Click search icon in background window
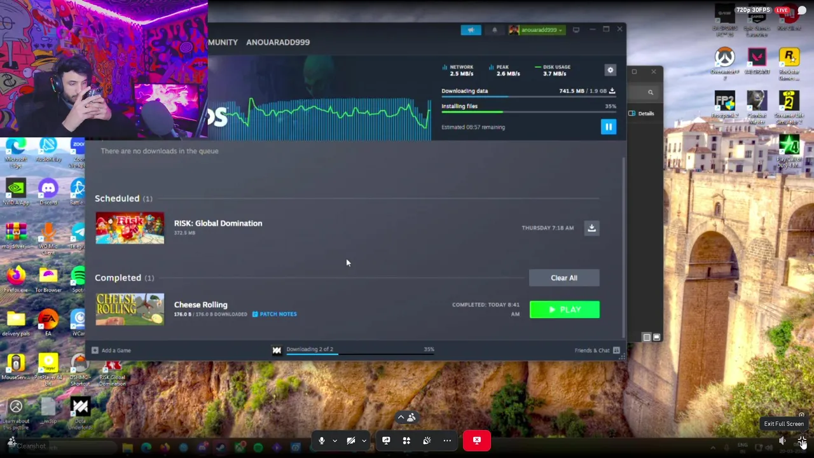This screenshot has width=814, height=458. pyautogui.click(x=651, y=93)
